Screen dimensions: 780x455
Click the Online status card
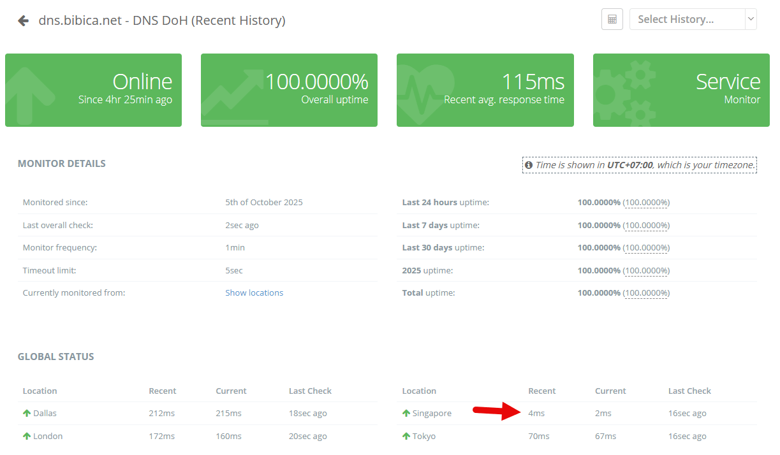coord(93,90)
